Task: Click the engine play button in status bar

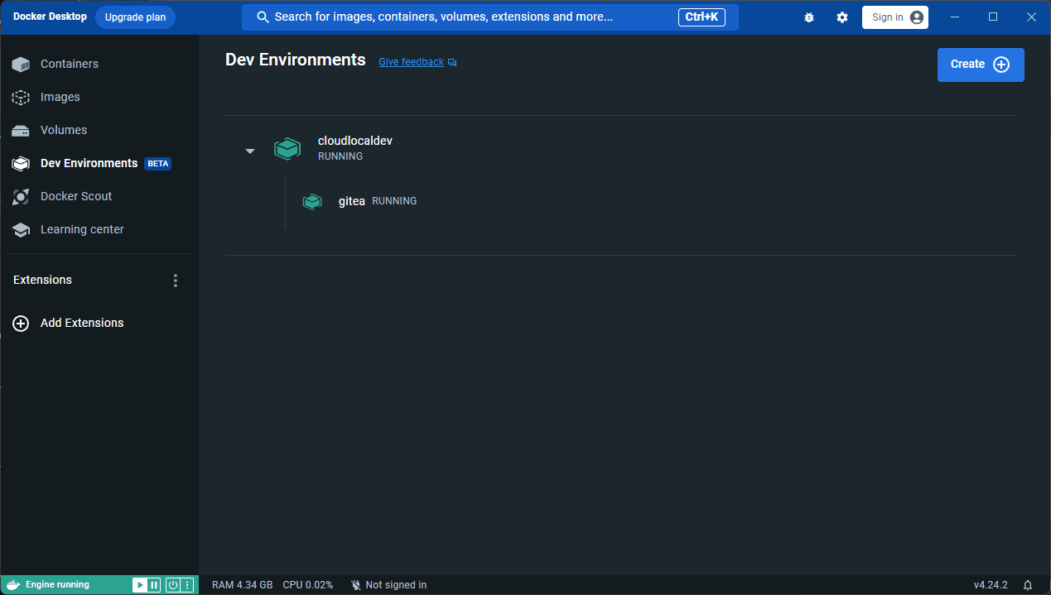Action: (140, 585)
